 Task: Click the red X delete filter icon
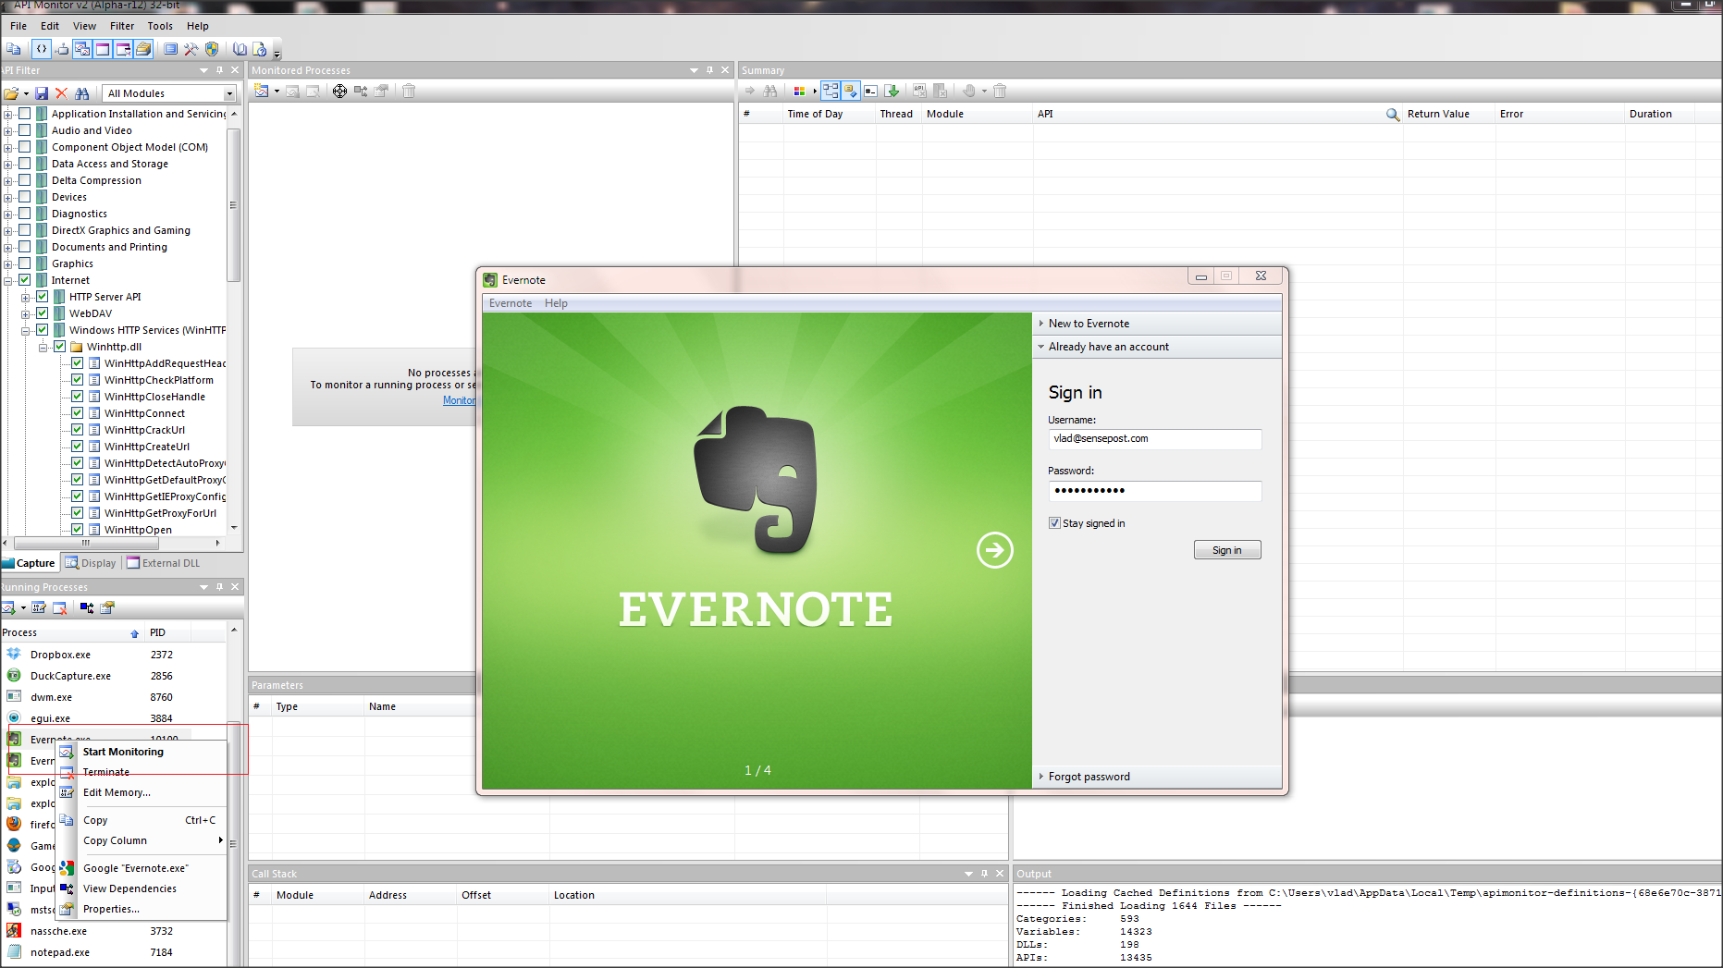61,93
